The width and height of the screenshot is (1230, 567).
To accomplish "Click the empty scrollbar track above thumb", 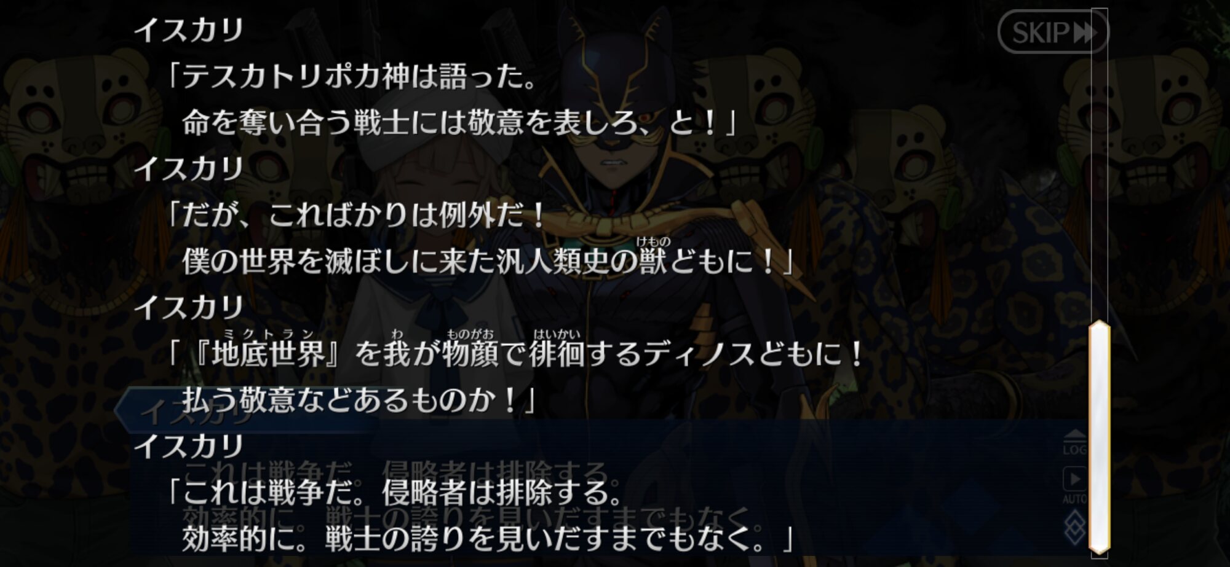I will pos(1099,165).
